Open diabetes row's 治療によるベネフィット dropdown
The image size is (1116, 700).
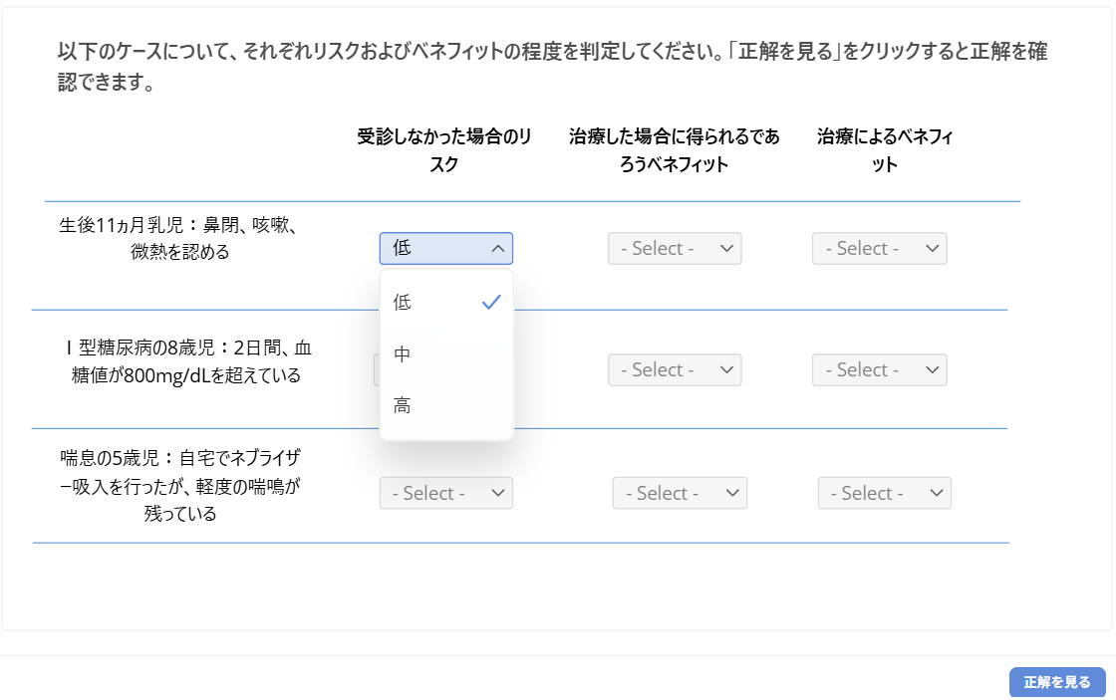click(x=879, y=370)
